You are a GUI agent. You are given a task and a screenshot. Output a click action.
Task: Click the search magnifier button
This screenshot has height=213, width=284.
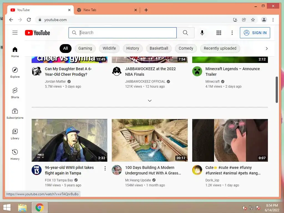click(186, 33)
